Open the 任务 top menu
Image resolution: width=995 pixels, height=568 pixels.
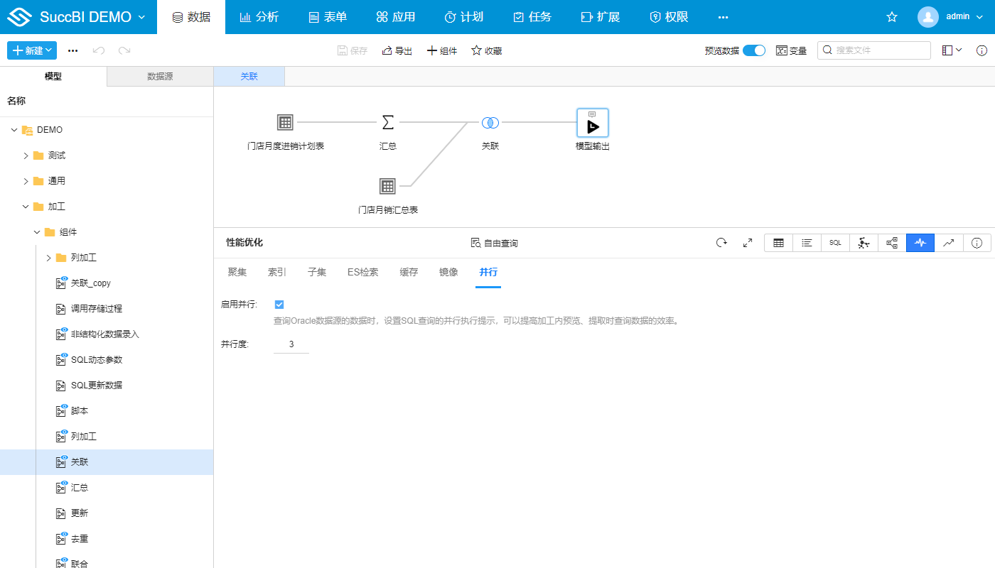tap(532, 17)
